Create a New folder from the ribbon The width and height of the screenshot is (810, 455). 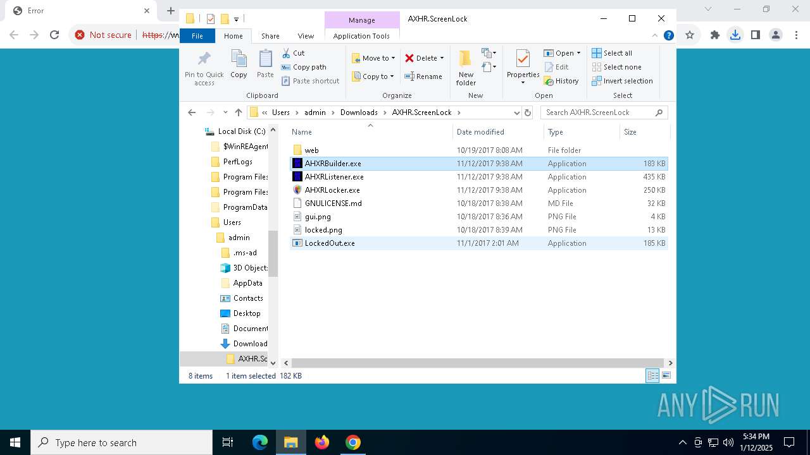tap(466, 68)
